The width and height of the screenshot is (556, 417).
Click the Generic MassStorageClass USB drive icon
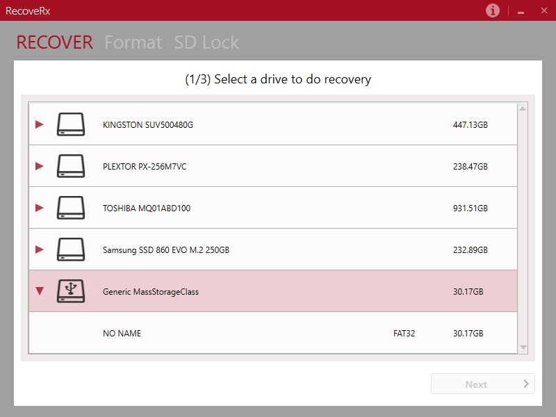tap(71, 291)
